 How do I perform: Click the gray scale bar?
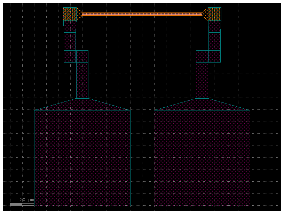pyautogui.click(x=16, y=204)
